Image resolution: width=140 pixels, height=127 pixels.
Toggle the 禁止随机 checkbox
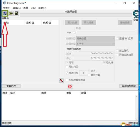pyautogui.click(x=117, y=51)
